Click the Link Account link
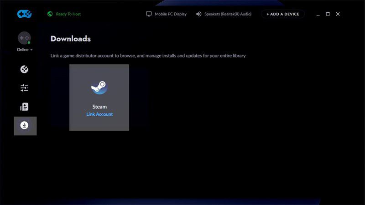Viewport: 365px width, 205px height. pos(99,114)
